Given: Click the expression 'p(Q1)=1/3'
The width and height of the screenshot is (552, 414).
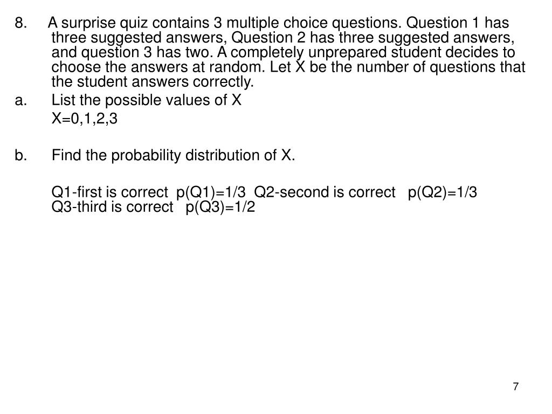Looking at the screenshot, I should point(211,192).
